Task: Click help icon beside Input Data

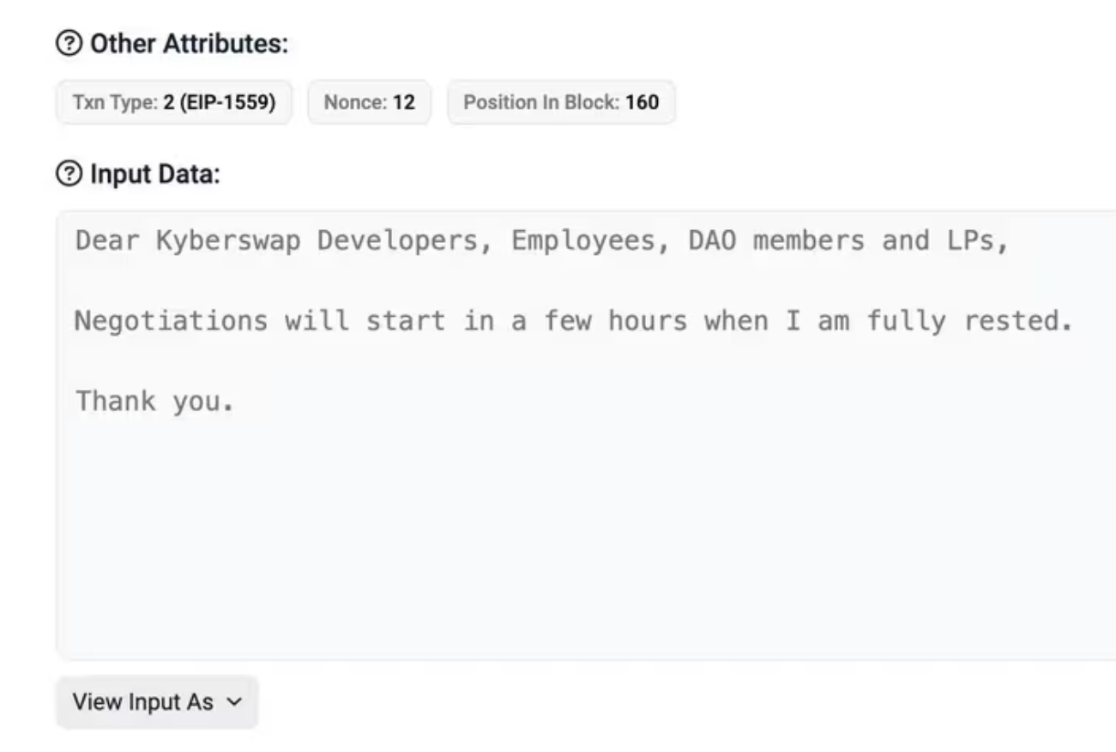Action: 66,174
